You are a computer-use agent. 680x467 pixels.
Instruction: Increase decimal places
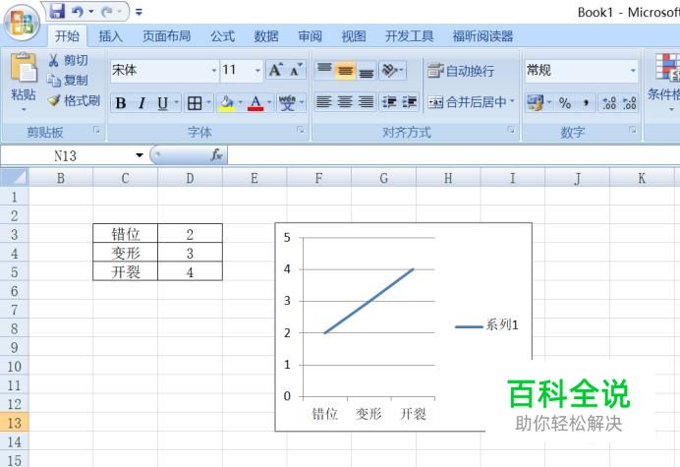609,103
